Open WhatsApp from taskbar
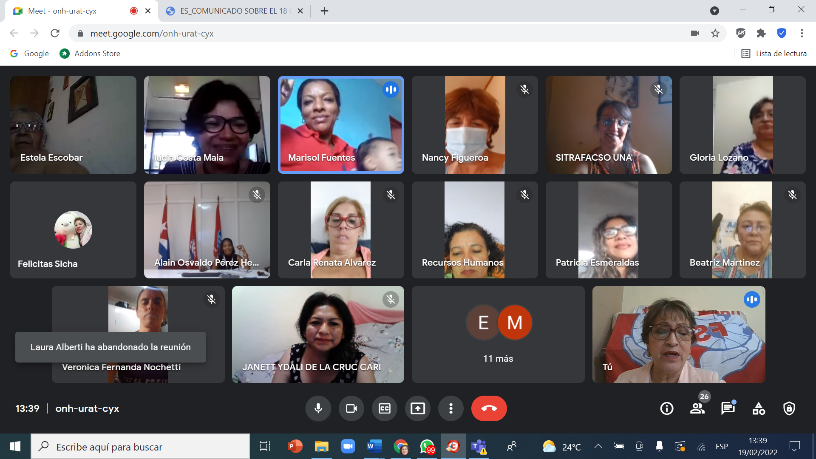 [x=427, y=446]
